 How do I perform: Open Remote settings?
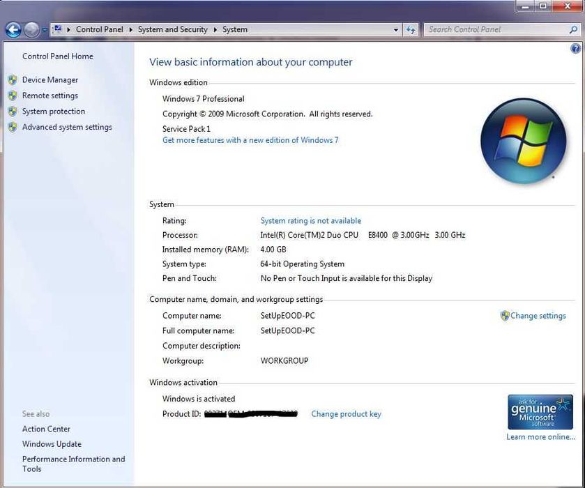tap(50, 96)
